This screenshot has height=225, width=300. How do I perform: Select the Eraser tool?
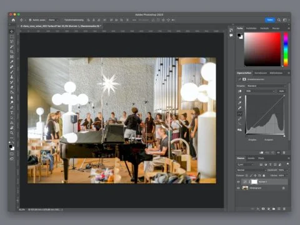12,87
